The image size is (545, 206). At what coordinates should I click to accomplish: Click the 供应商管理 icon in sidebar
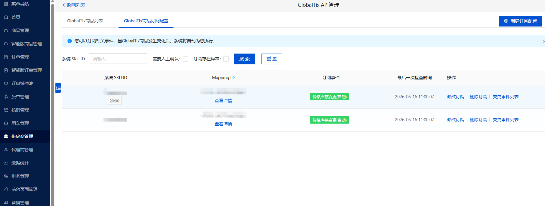6,137
